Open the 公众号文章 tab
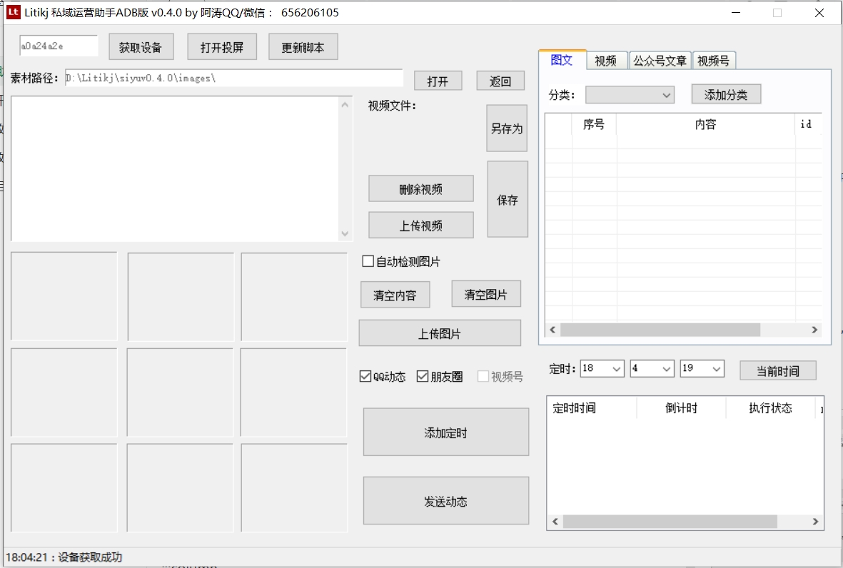Image resolution: width=843 pixels, height=568 pixels. [x=659, y=60]
